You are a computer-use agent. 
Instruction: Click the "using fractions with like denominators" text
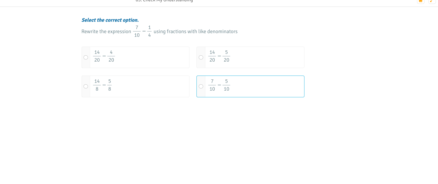coord(195,31)
